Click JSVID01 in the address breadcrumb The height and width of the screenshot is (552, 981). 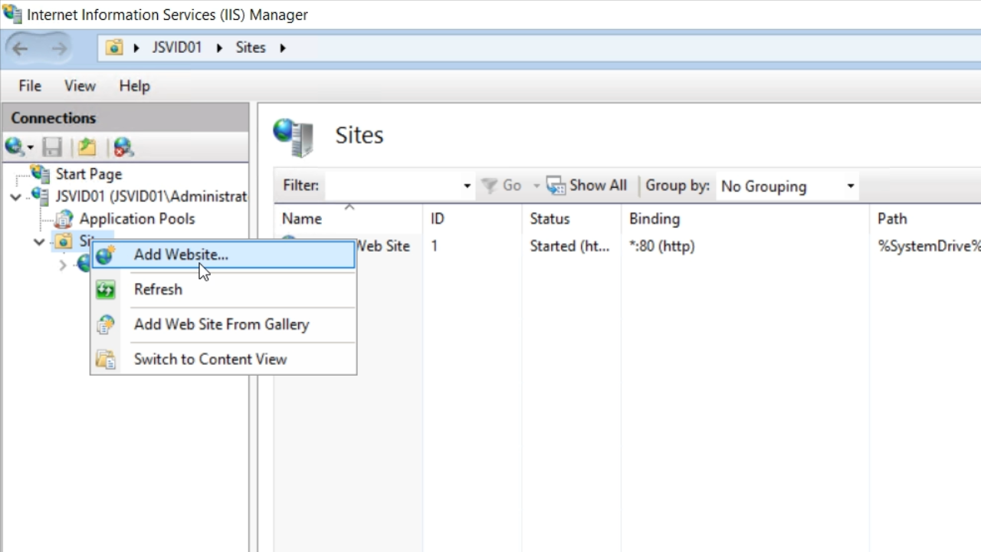pos(176,48)
